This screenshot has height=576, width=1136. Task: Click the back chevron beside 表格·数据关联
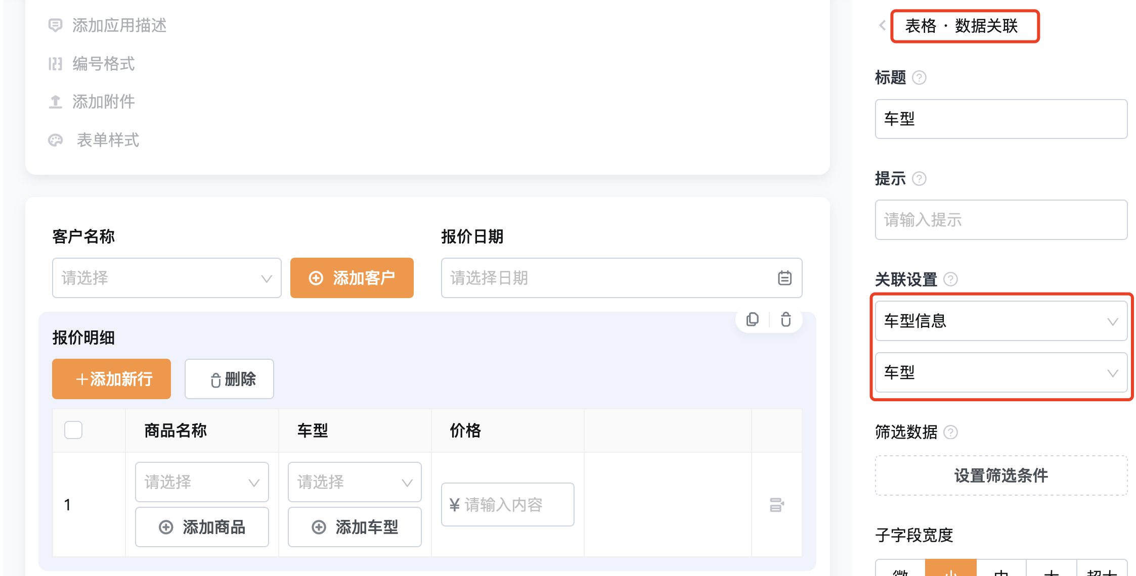click(882, 25)
